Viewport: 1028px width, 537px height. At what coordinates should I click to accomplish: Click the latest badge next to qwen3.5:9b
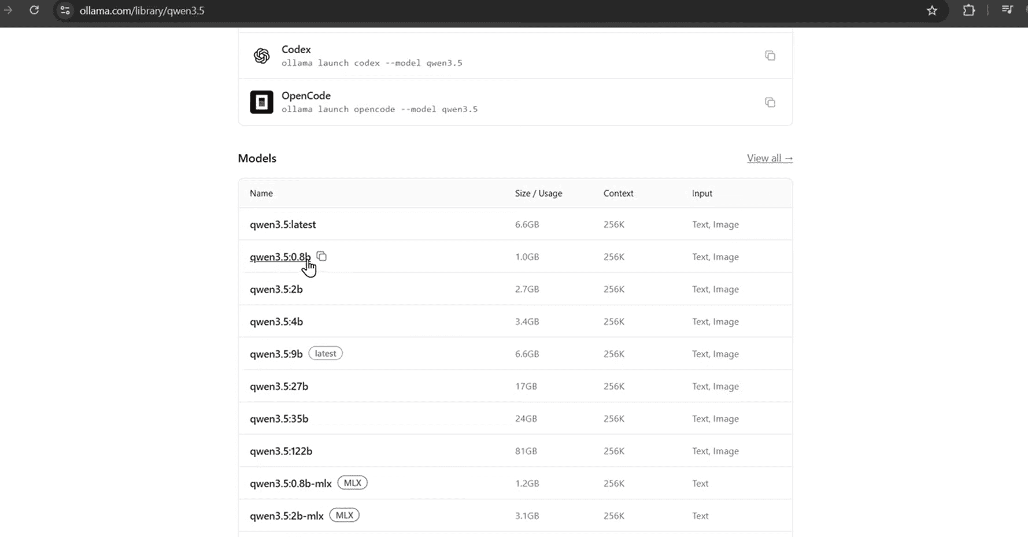(x=326, y=353)
